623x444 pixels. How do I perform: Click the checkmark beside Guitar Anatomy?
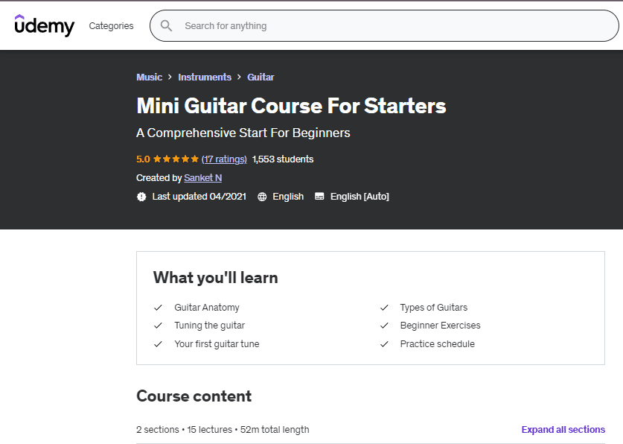[x=158, y=308]
